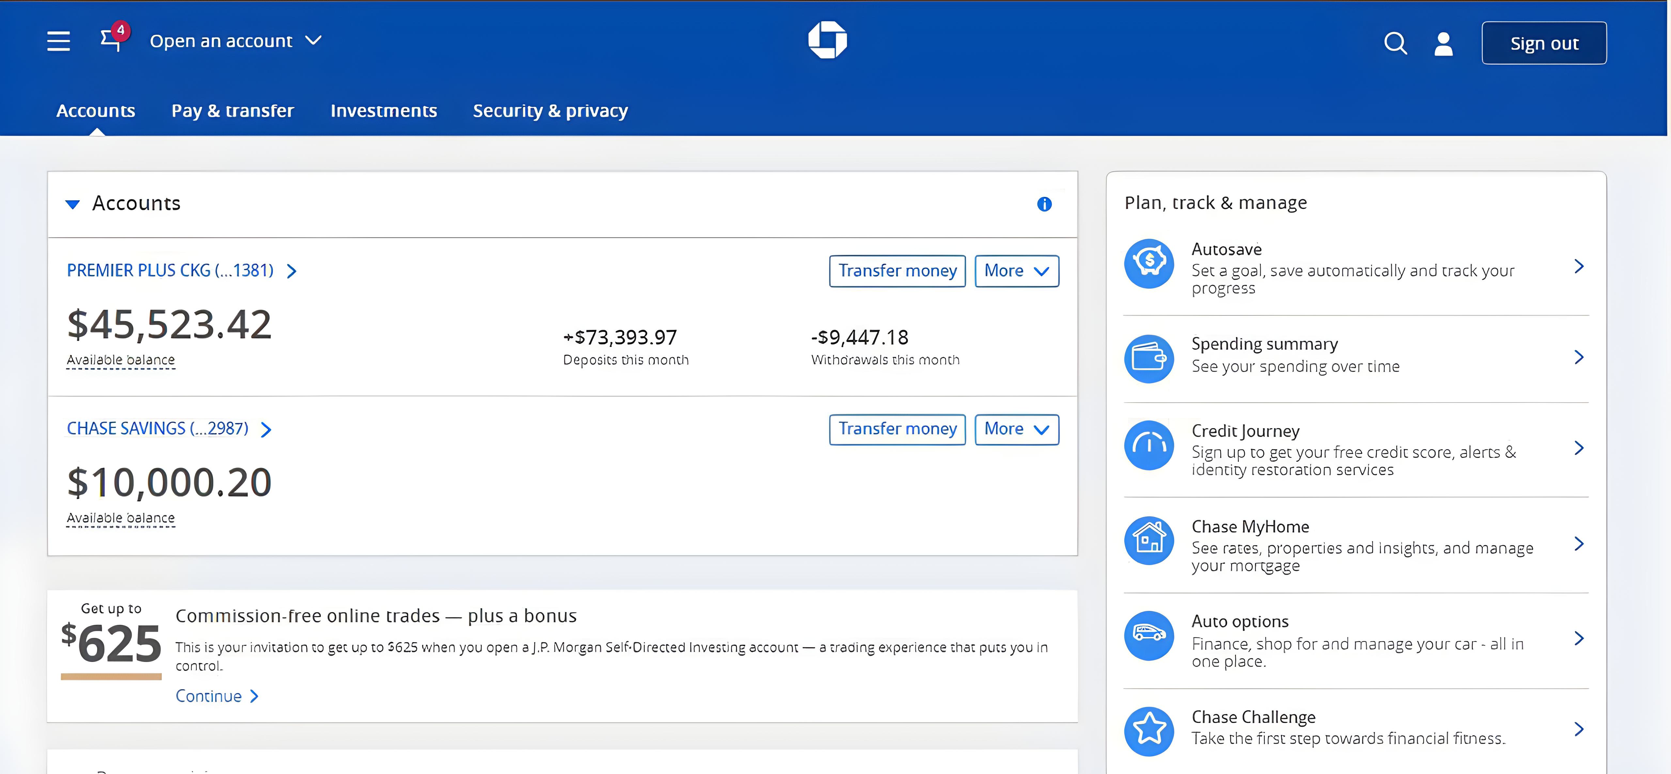Image resolution: width=1671 pixels, height=774 pixels.
Task: Click the Plan, track & manage heading
Action: (x=1216, y=203)
